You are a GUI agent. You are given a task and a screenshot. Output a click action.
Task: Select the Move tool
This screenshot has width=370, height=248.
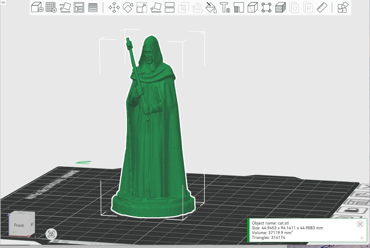[x=114, y=7]
